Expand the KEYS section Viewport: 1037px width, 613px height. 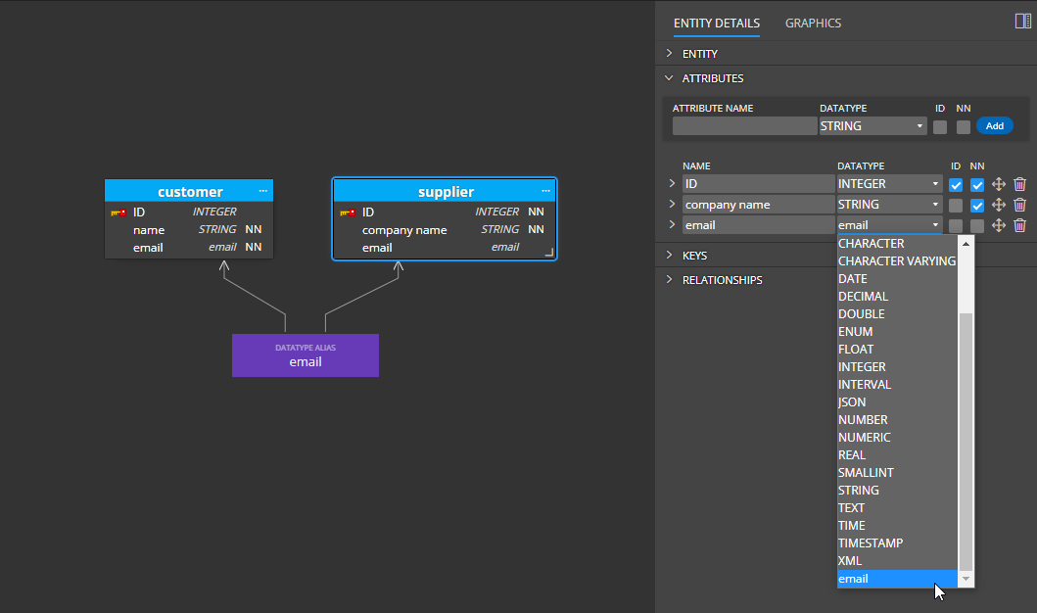694,256
